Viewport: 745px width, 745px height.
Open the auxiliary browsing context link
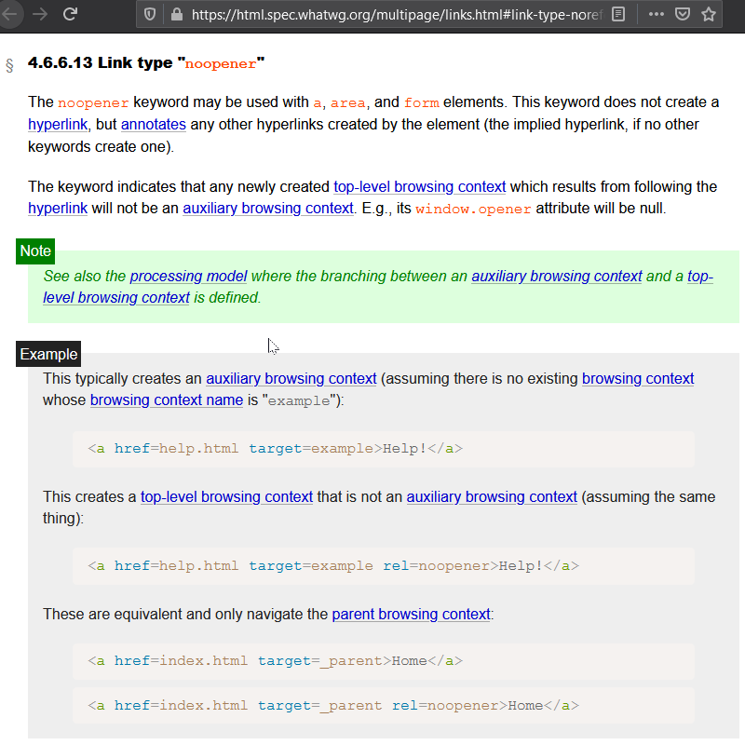pyautogui.click(x=268, y=208)
